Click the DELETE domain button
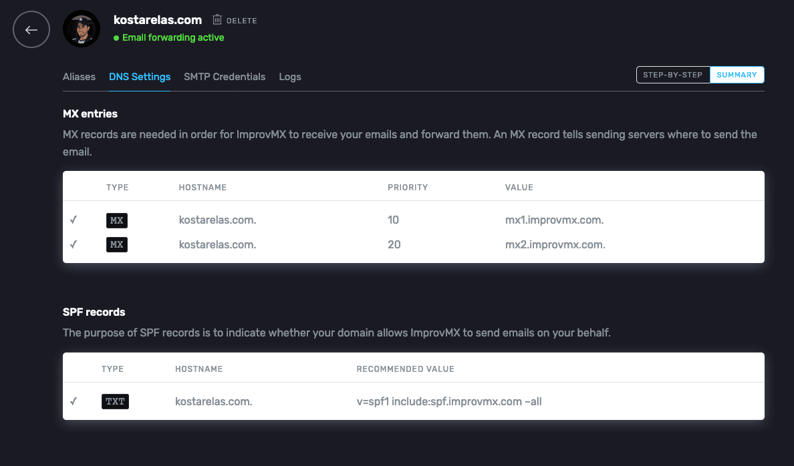Viewport: 794px width, 466px height. coord(241,21)
